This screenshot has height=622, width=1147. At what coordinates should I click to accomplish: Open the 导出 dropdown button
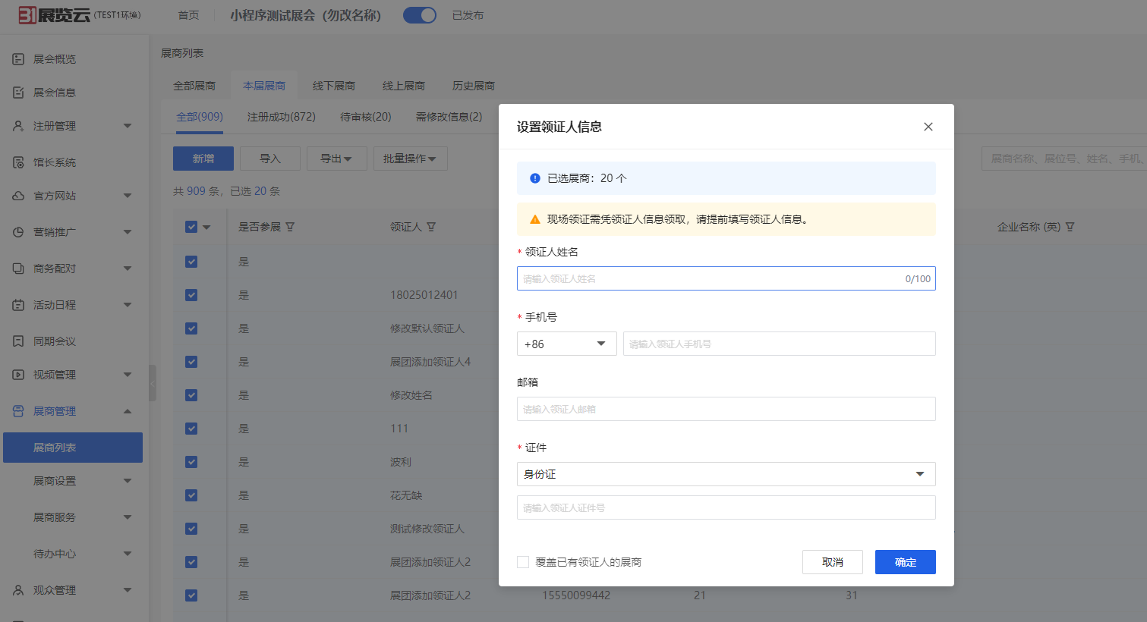(337, 159)
